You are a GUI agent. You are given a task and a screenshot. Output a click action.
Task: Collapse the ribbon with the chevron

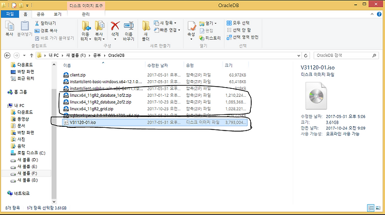[372, 14]
